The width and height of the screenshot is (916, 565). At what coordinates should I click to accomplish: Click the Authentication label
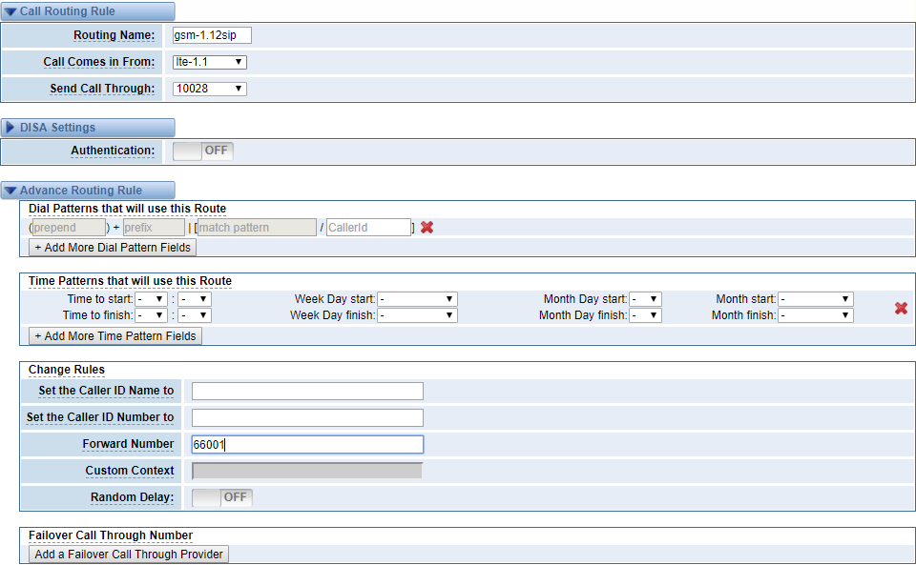[113, 151]
